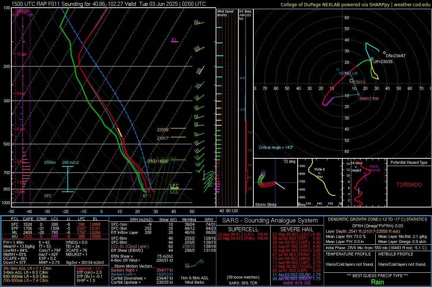Click the 'EFF' parcel row

(x=55, y=228)
